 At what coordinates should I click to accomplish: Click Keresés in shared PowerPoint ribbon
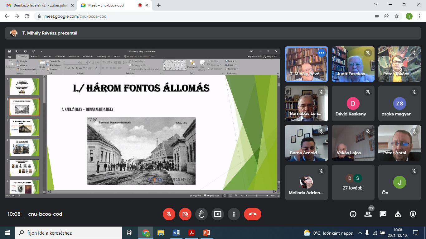coord(230,61)
